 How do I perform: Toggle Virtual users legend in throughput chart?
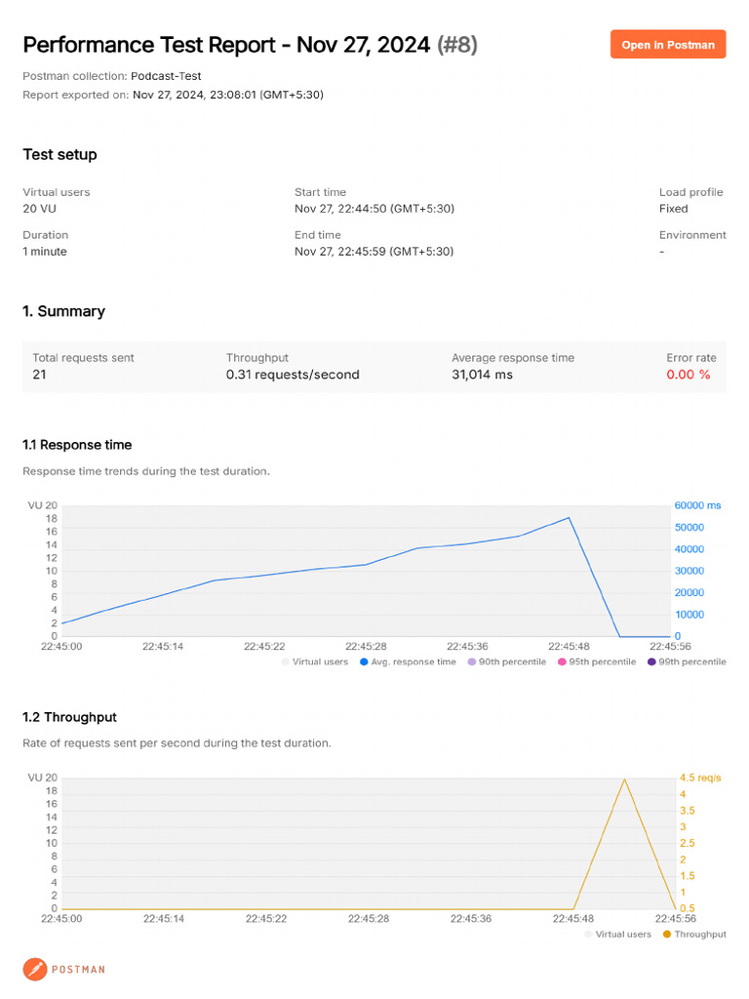tap(617, 934)
